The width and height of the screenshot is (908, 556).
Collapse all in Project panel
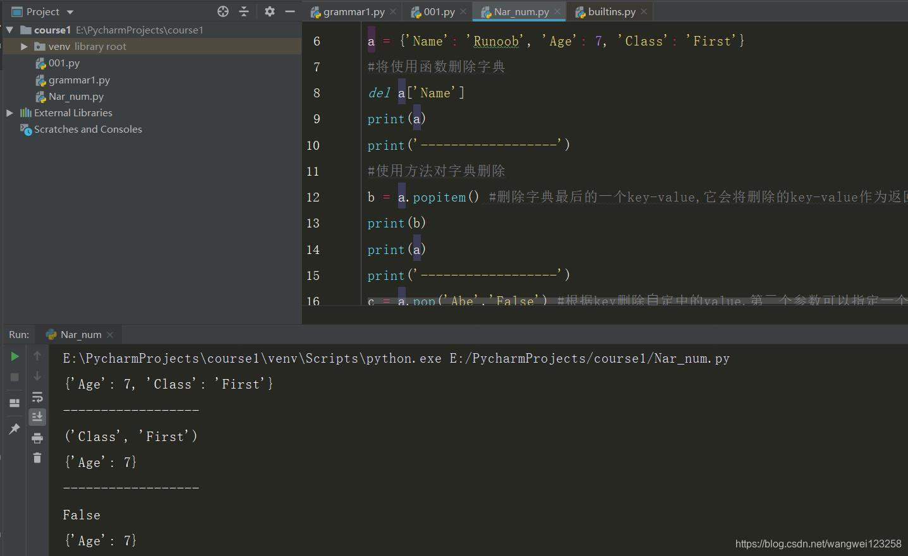(x=244, y=11)
